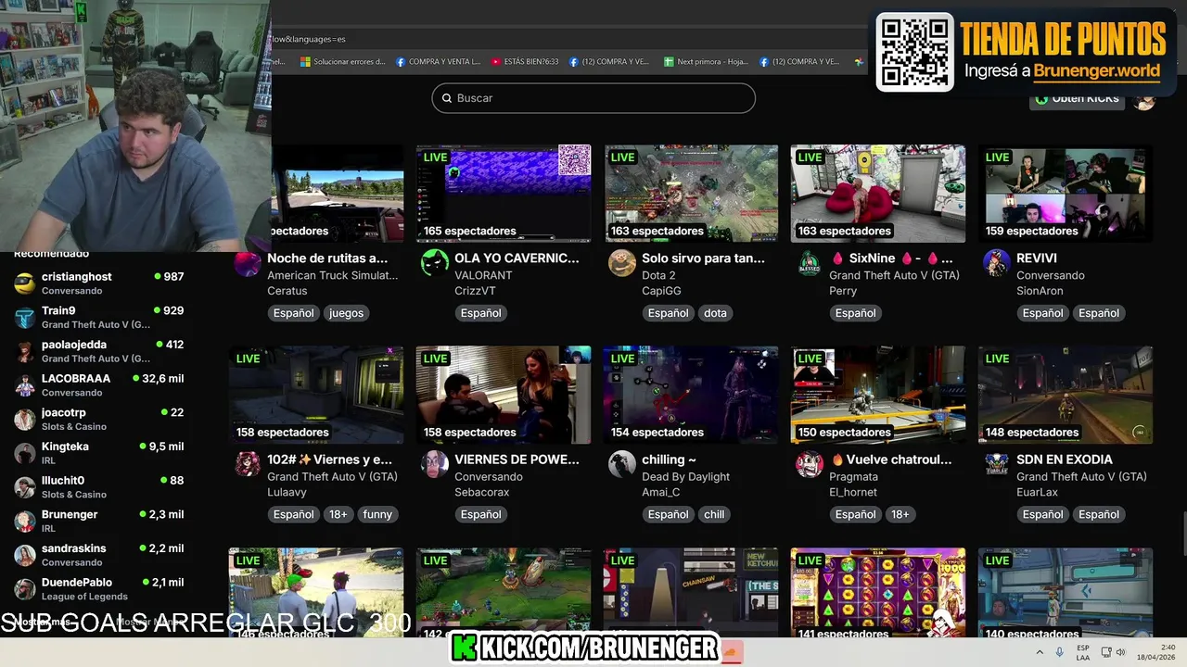Click the colorful pinwheel bookmark icon
Viewport: 1187px width, 667px height.
coord(860,62)
